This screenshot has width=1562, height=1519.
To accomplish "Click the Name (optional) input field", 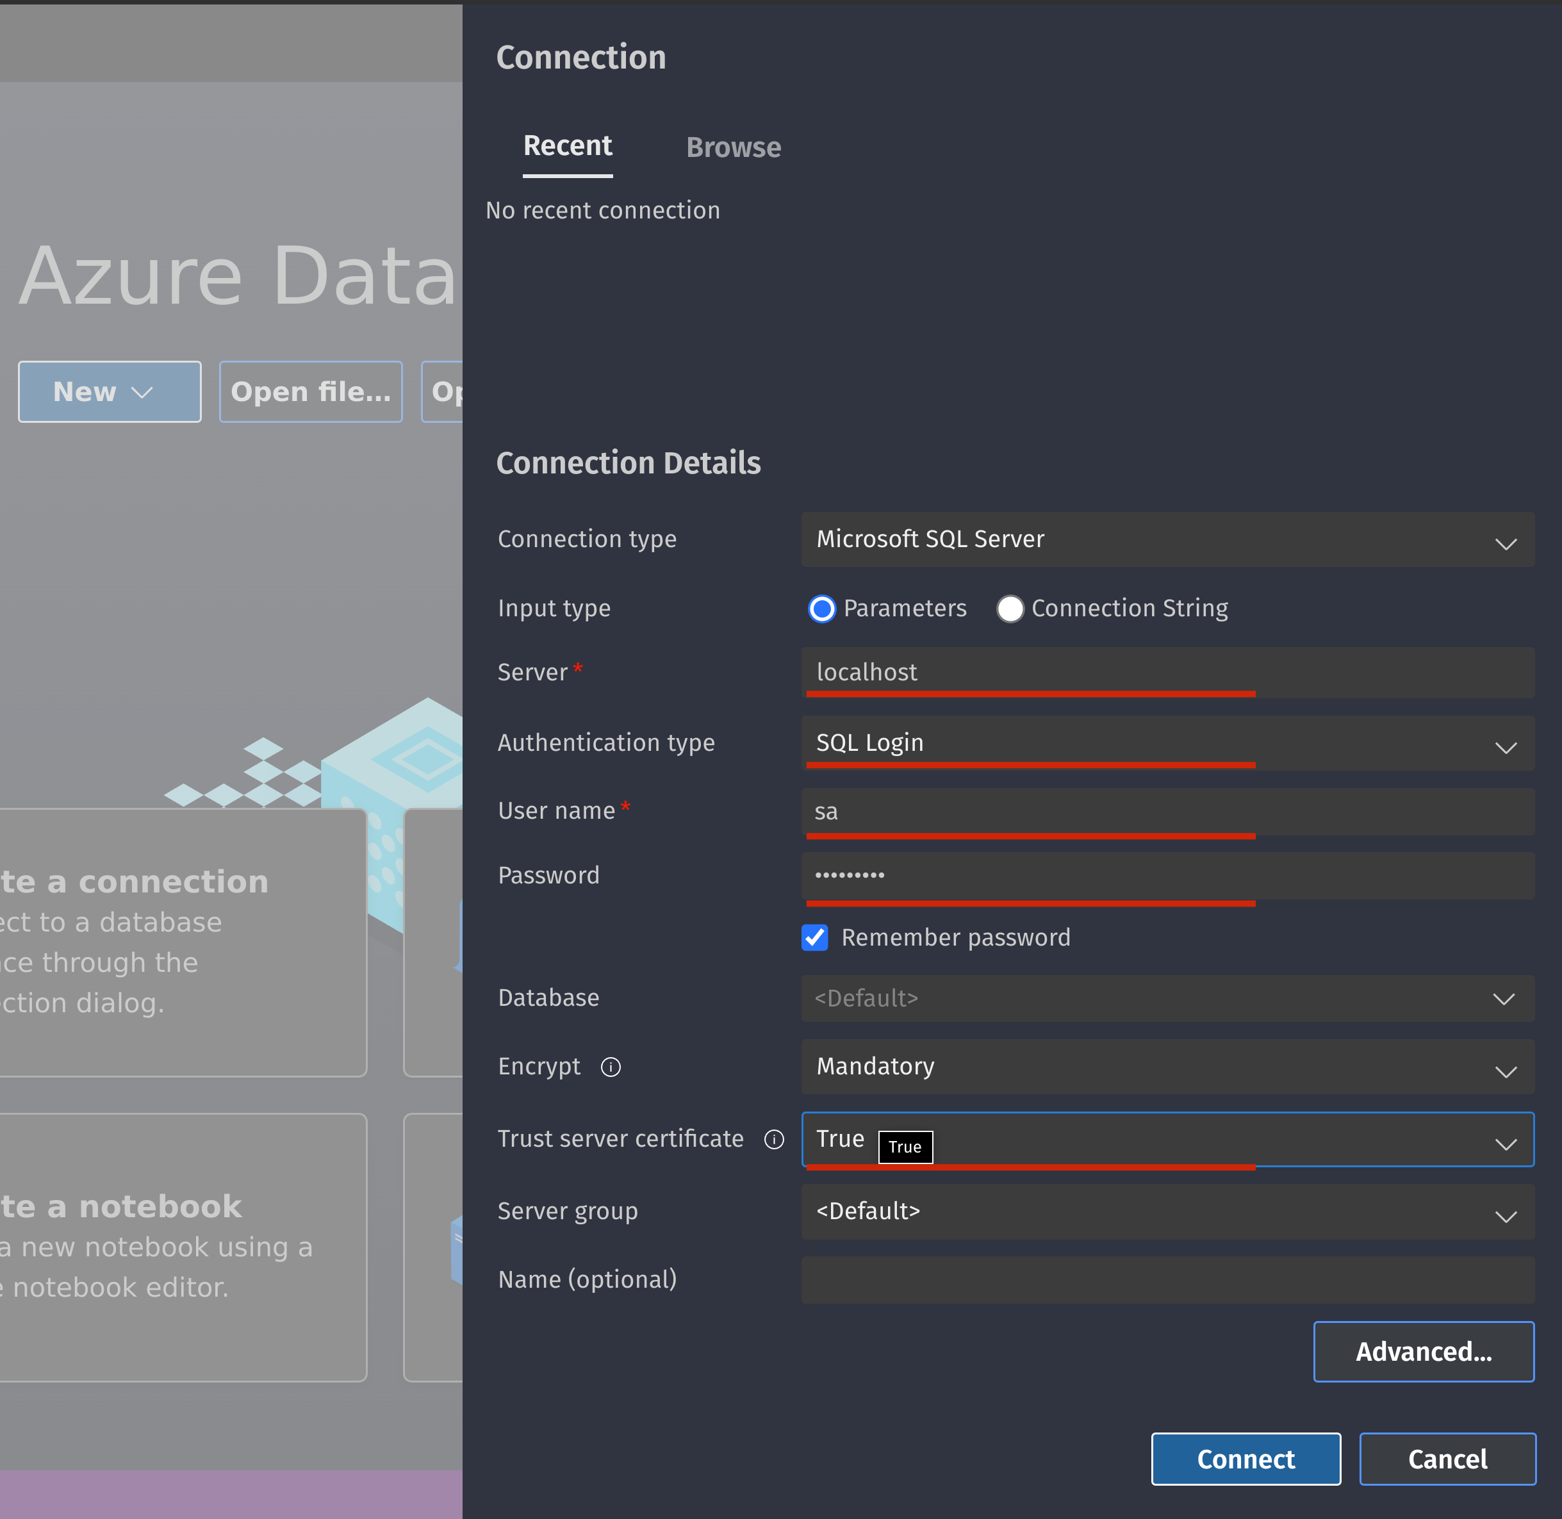I will 1167,1279.
